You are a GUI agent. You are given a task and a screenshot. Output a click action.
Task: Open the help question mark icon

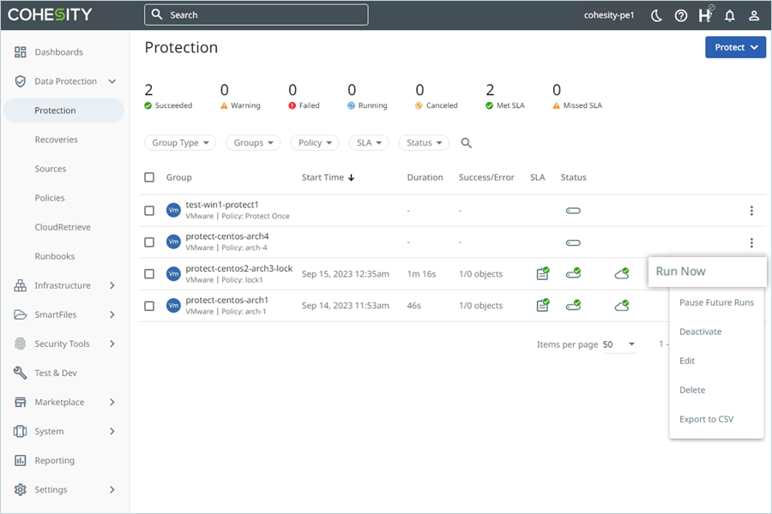(x=681, y=15)
